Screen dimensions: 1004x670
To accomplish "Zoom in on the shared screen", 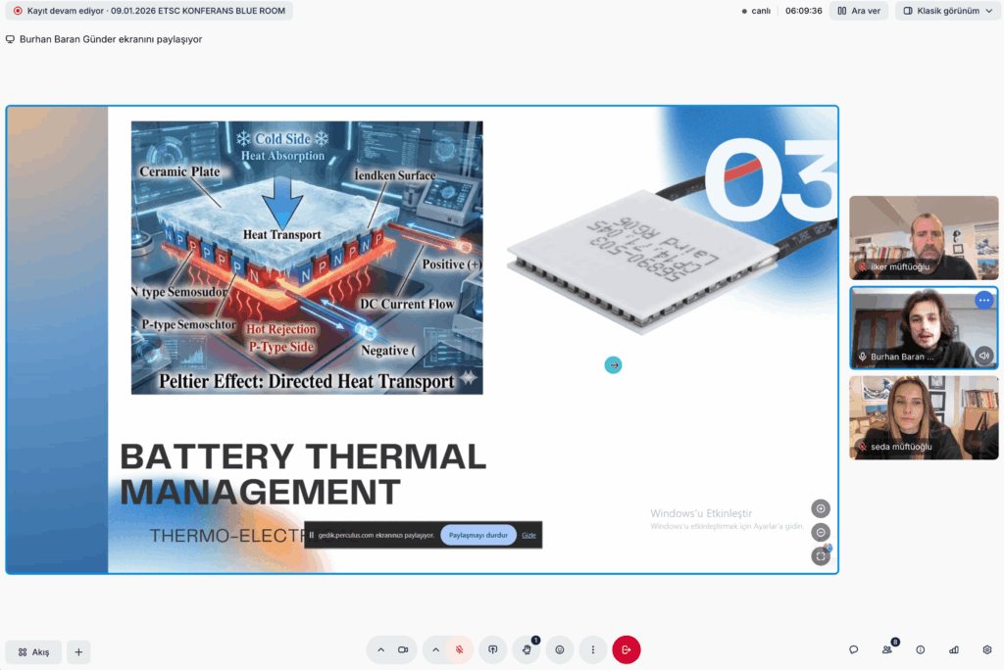I will click(821, 508).
